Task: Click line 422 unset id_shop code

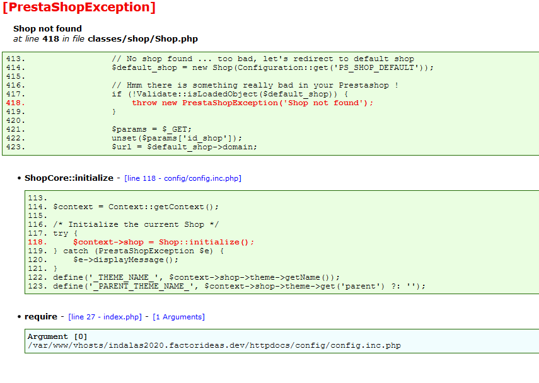Action: tap(177, 138)
